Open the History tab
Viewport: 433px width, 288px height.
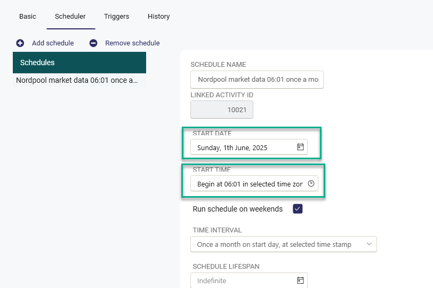pyautogui.click(x=158, y=17)
